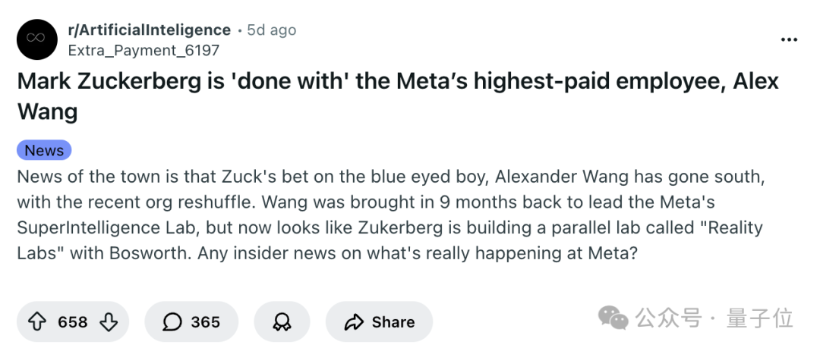Click the subreddit's round infinity avatar
Viewport: 820px width, 351px height.
(37, 39)
